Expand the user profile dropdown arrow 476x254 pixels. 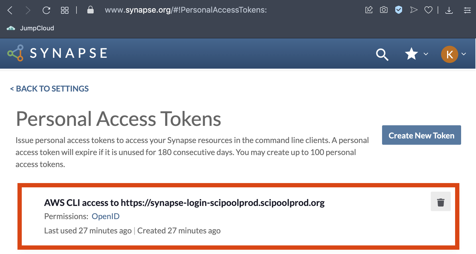[464, 54]
